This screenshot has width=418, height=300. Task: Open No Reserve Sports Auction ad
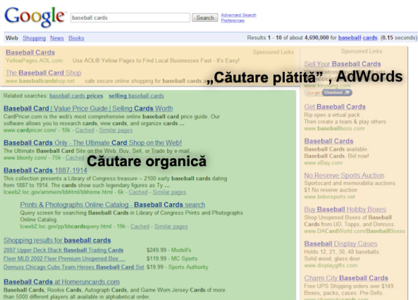click(x=344, y=175)
